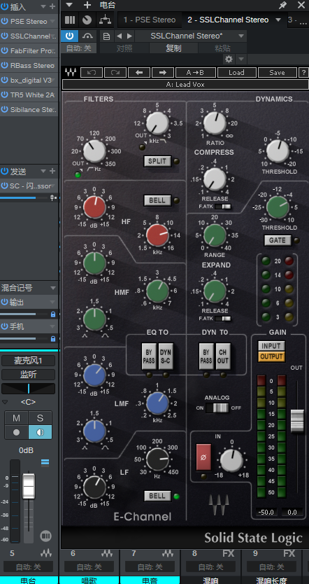The image size is (309, 584).
Task: Open the window menu dropdown arrow at top left
Action: click(x=69, y=5)
